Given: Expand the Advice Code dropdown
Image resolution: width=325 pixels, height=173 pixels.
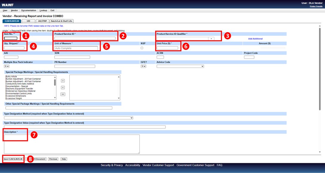Looking at the screenshot, I should (180, 66).
